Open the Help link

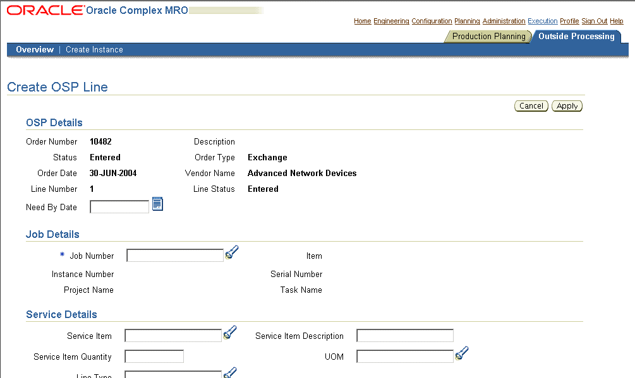[x=617, y=21]
